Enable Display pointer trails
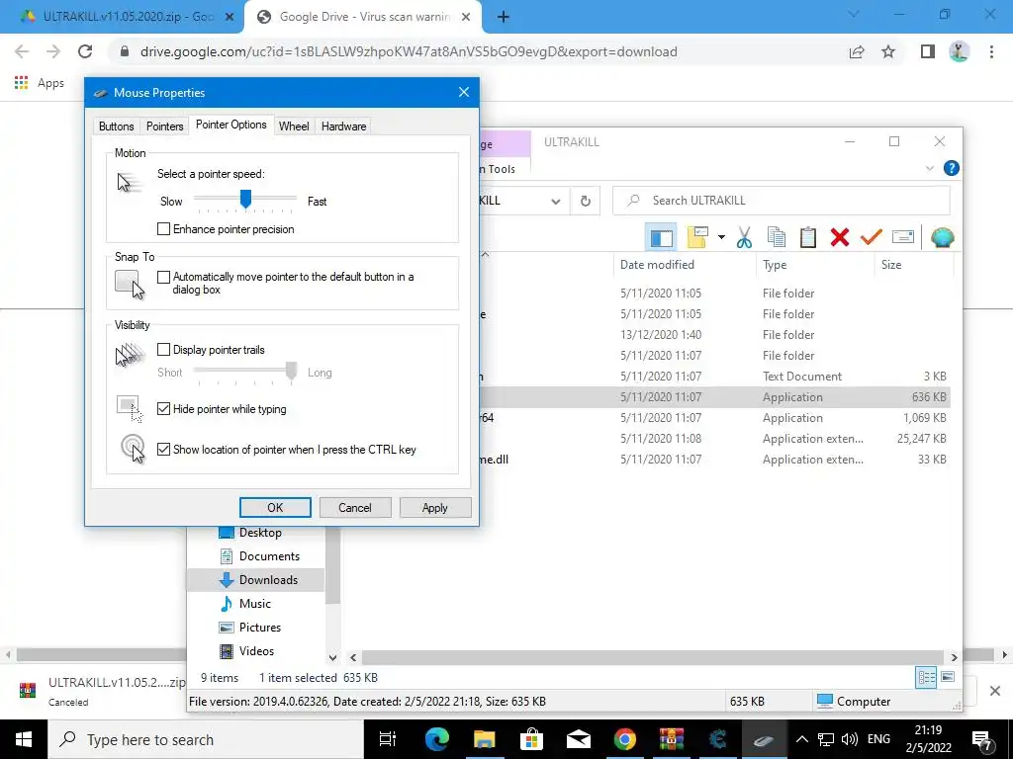The height and width of the screenshot is (759, 1013). (163, 350)
